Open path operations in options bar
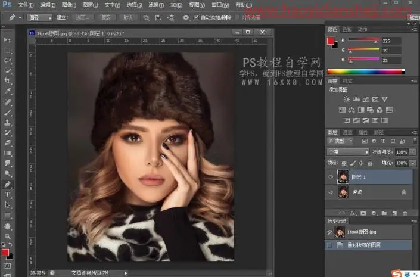 (146, 18)
